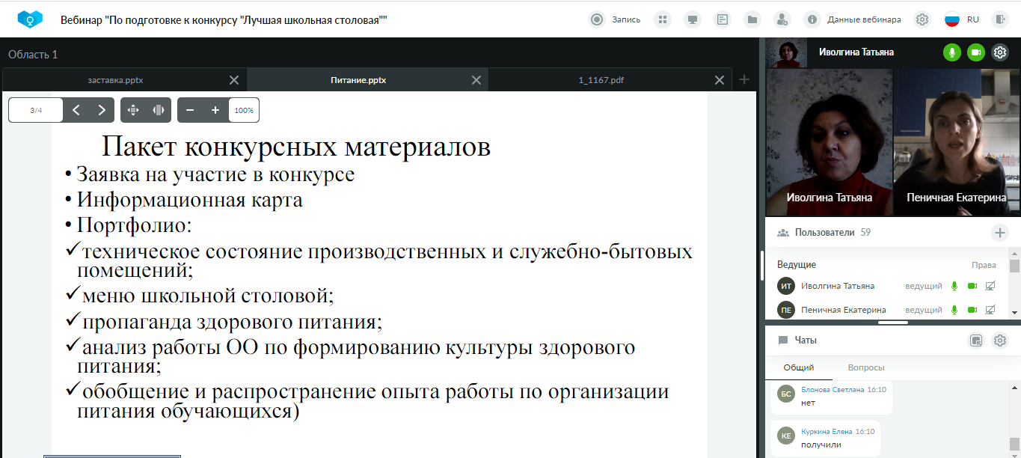Image resolution: width=1021 pixels, height=458 pixels.
Task: Click the Права column header
Action: (984, 265)
